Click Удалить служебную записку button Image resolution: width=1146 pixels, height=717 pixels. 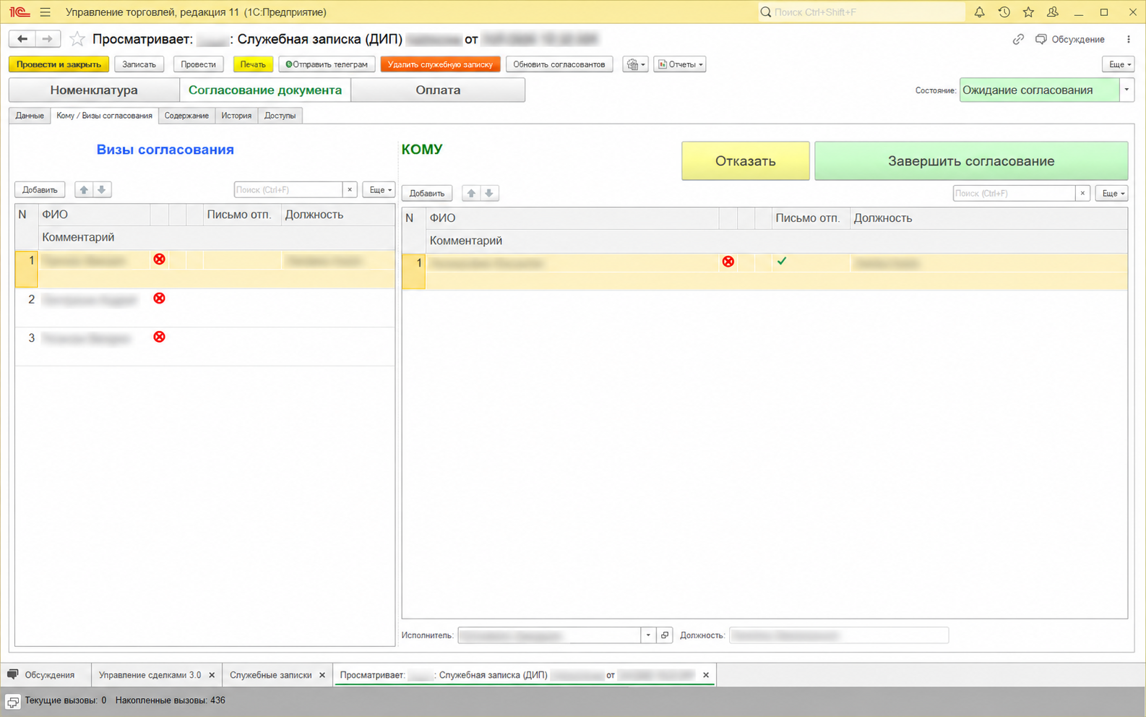(440, 64)
